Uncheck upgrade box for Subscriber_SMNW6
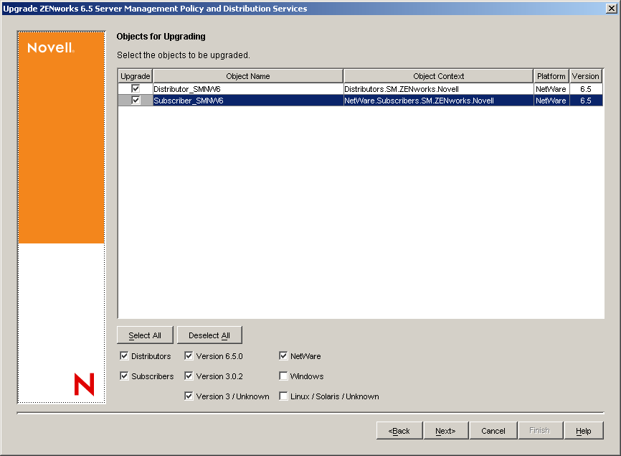Image resolution: width=621 pixels, height=456 pixels. point(136,101)
